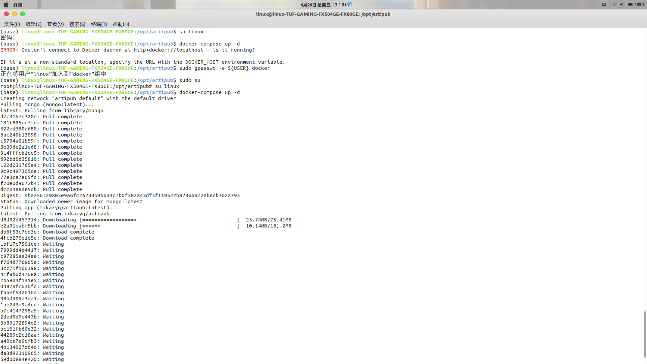Click the green maximize window button
647x364 pixels.
(23, 14)
